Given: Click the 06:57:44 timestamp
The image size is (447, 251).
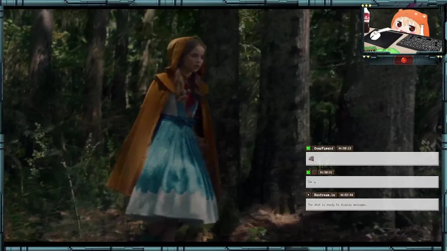Looking at the screenshot, I should click(x=346, y=195).
